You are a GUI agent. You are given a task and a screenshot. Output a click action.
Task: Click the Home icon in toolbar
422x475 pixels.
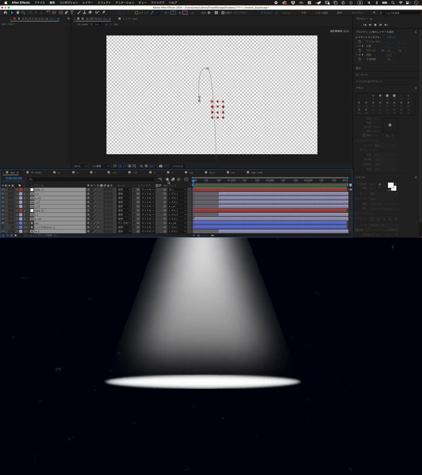[5, 12]
